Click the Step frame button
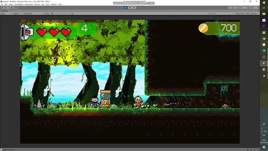 coord(134,8)
